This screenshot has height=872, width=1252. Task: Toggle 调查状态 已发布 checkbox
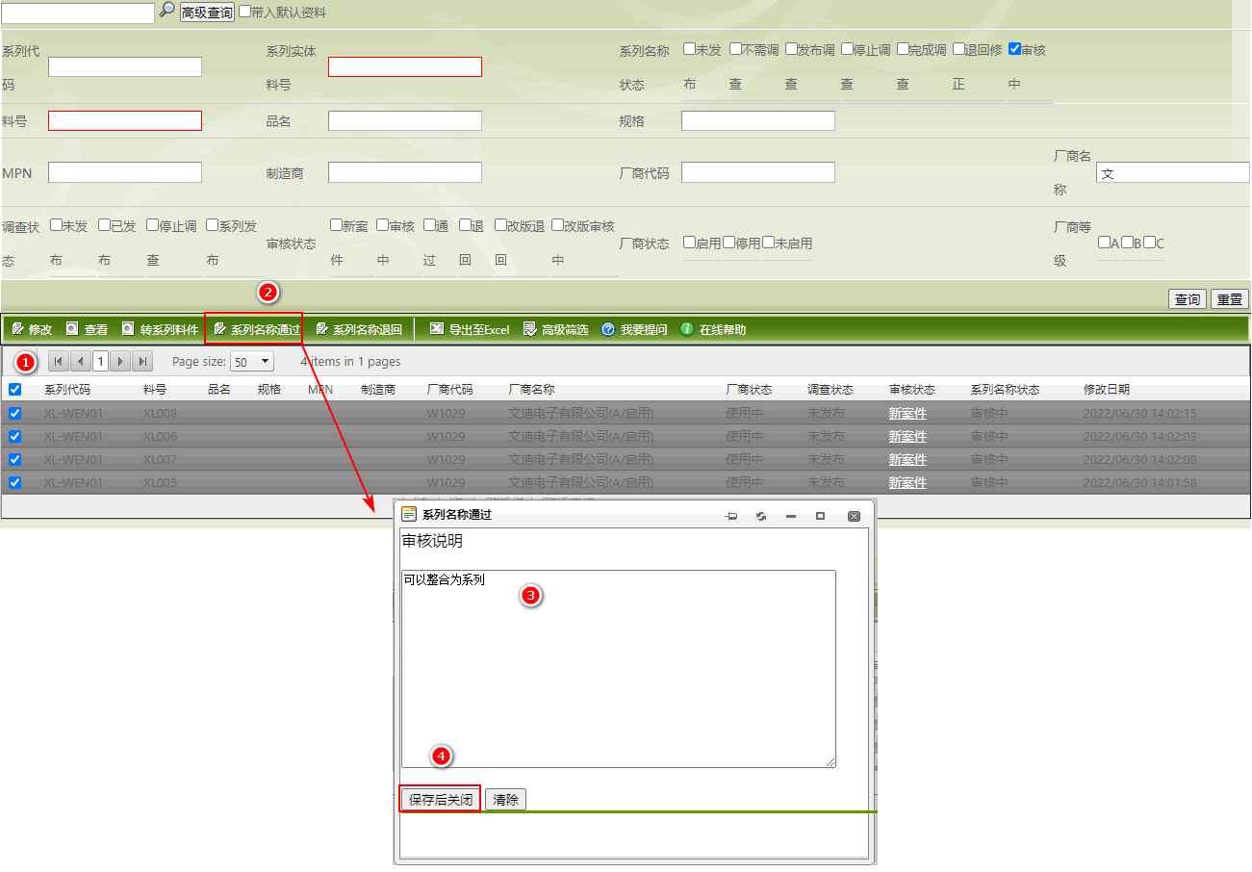(x=104, y=224)
